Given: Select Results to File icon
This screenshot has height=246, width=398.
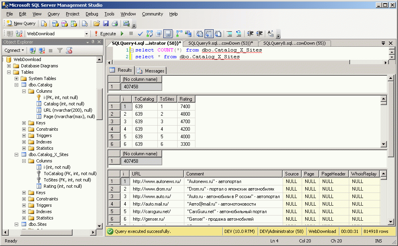Looking at the screenshot, I should [218, 34].
